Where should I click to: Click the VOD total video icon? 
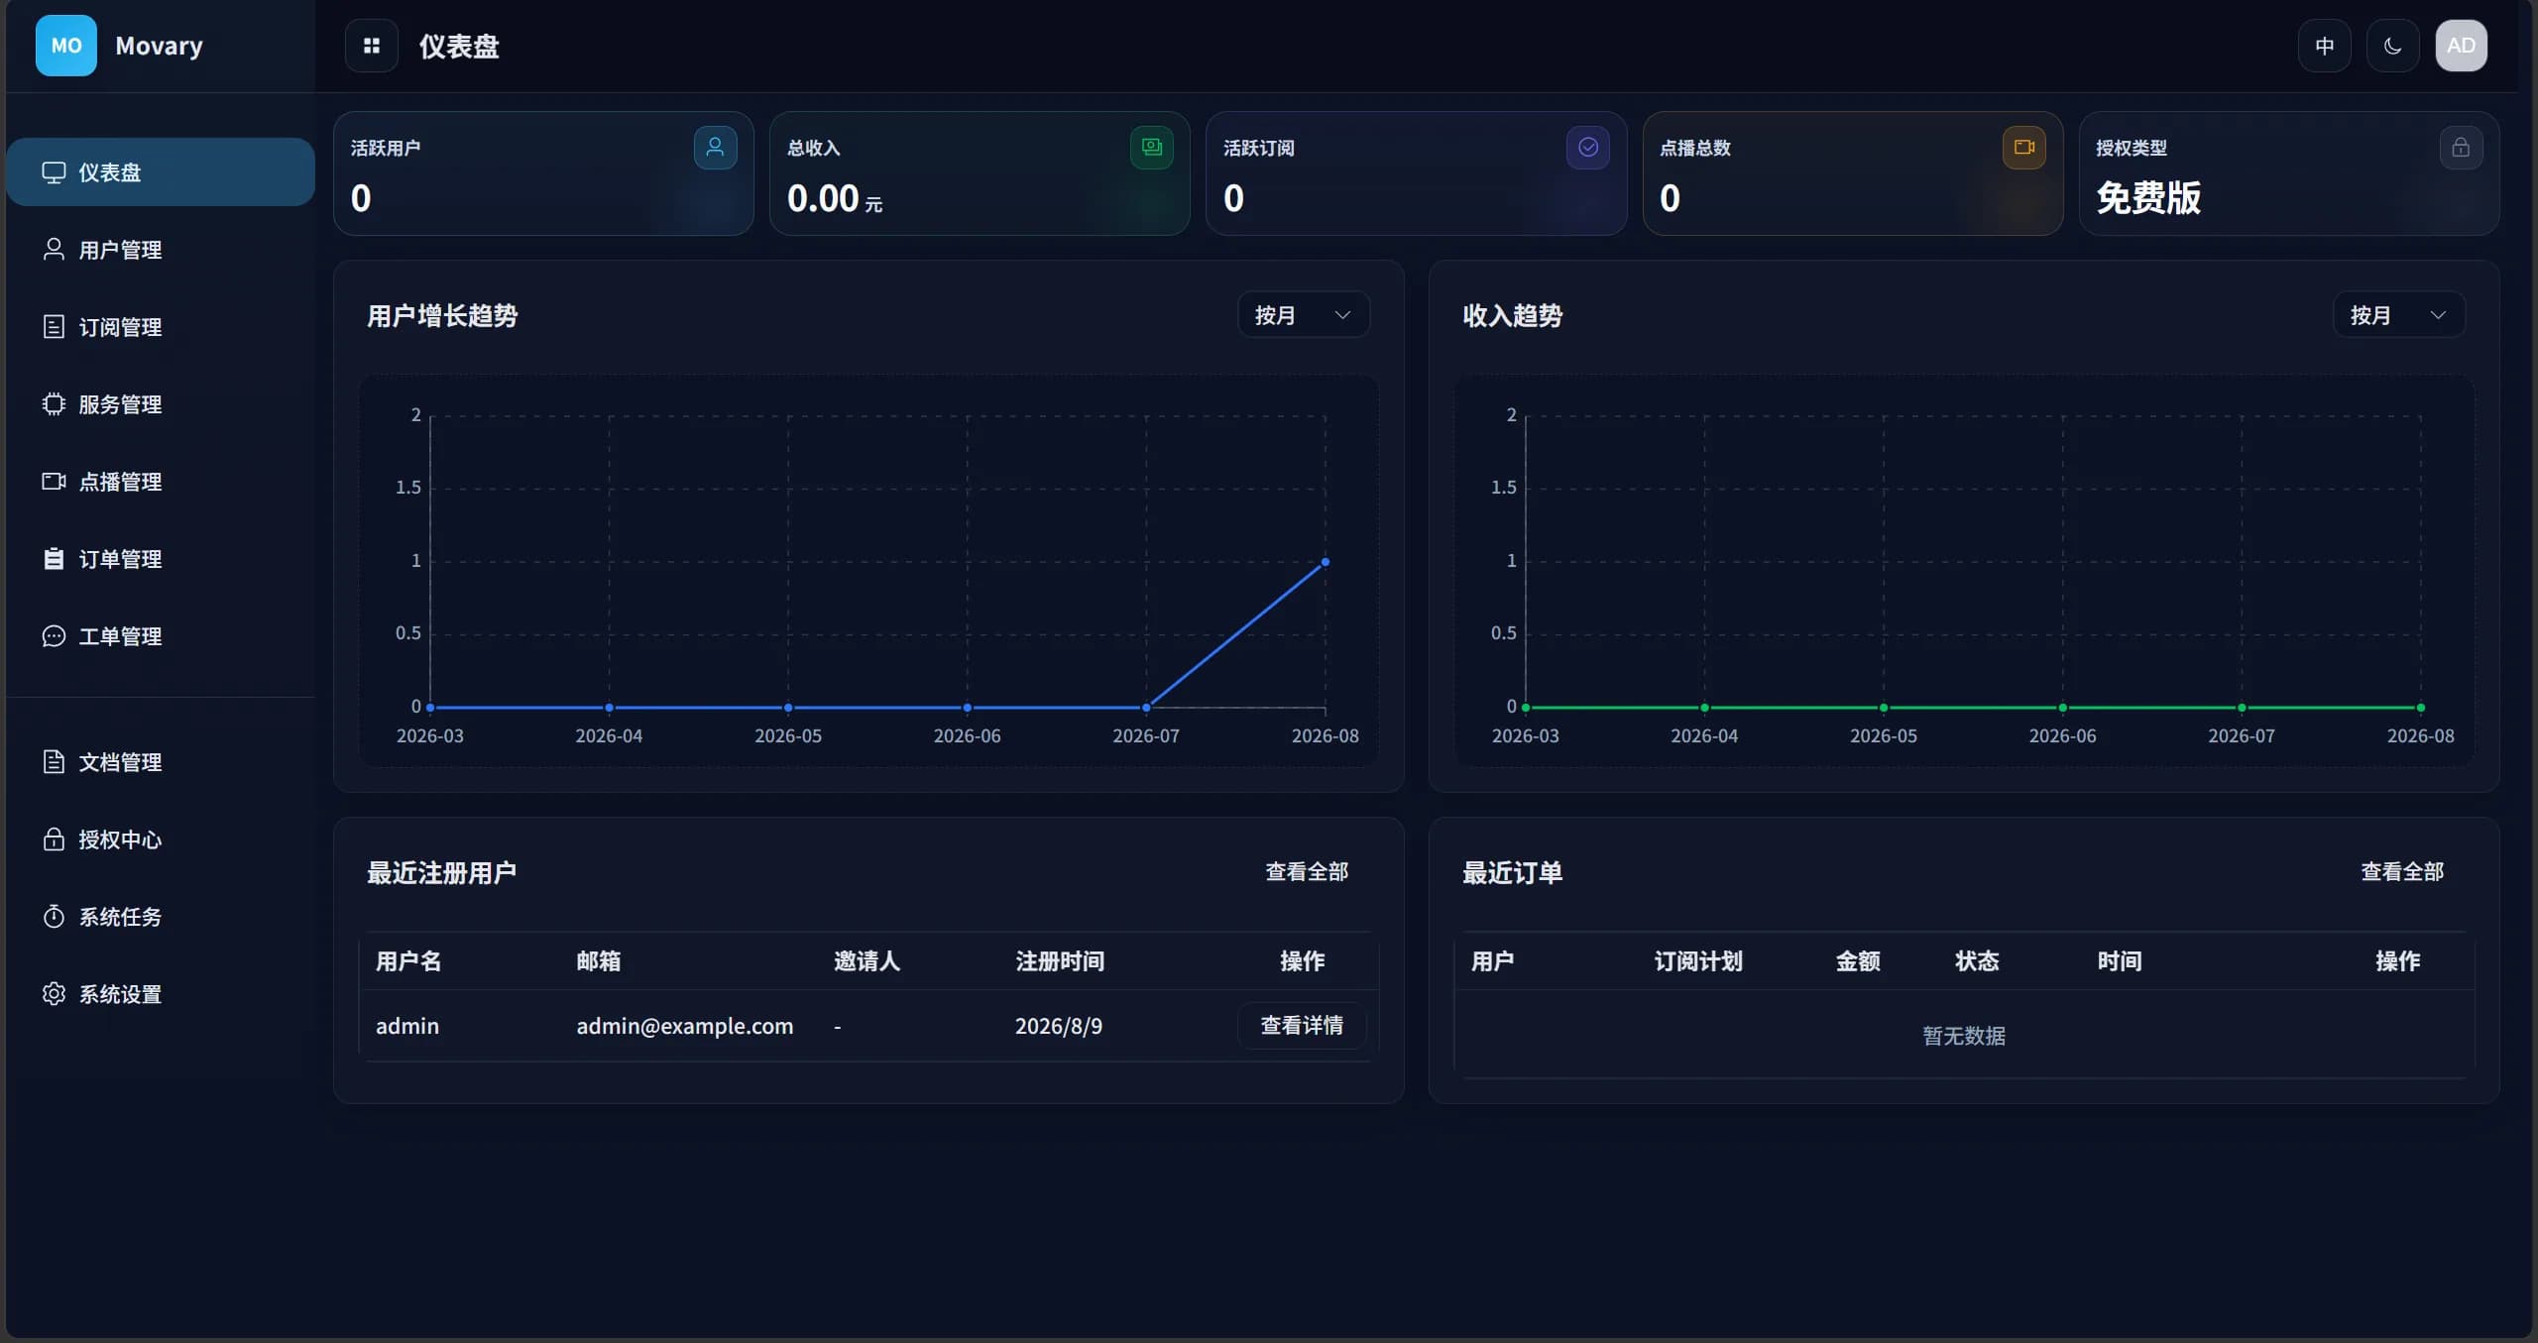coord(2023,148)
